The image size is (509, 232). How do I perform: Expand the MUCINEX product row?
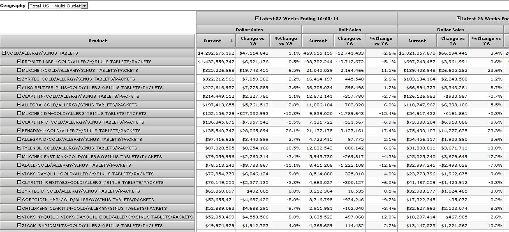tap(19, 70)
